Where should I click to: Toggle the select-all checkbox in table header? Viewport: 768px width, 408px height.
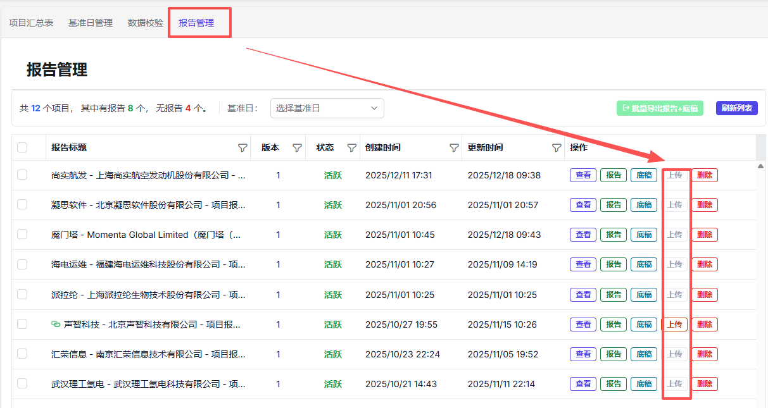pyautogui.click(x=22, y=147)
